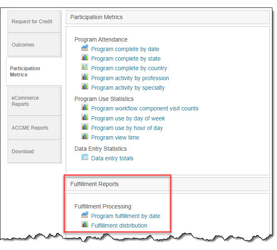Image resolution: width=277 pixels, height=250 pixels.
Task: Click line chart icon beside Program fulfillment by date
Action: [85, 216]
